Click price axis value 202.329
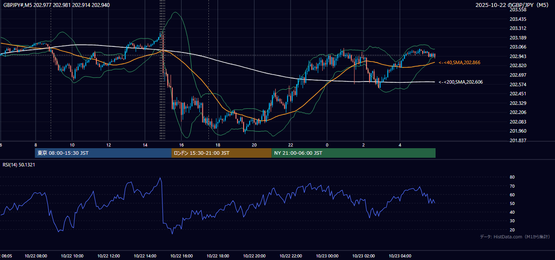The image size is (555, 260). 518,103
